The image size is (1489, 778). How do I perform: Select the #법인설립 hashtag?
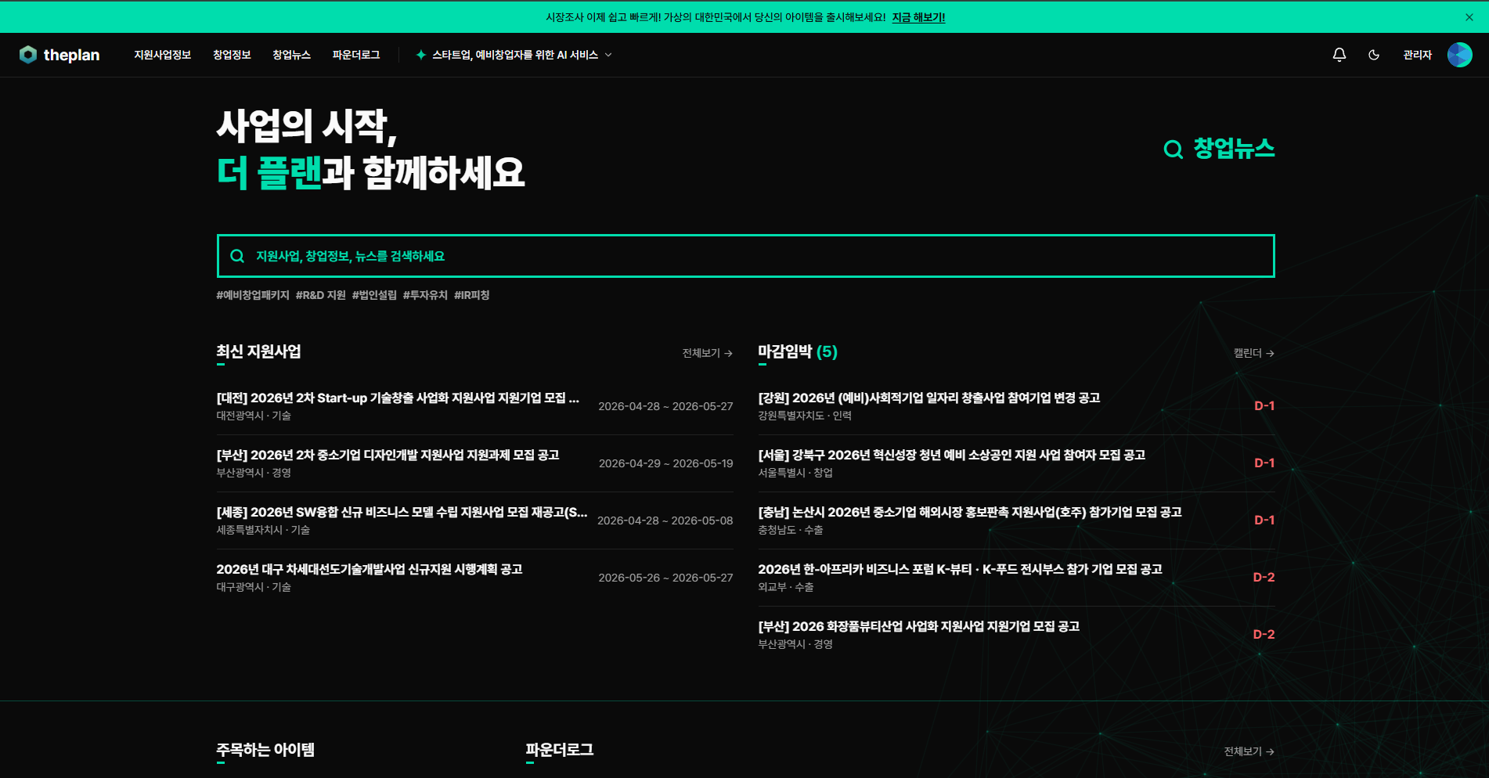tap(374, 295)
